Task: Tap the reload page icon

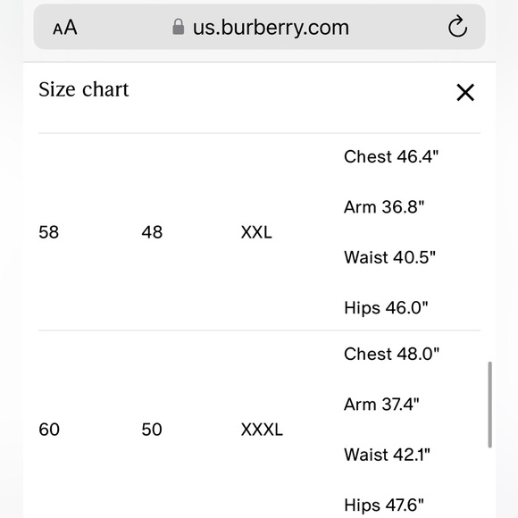Action: (457, 26)
